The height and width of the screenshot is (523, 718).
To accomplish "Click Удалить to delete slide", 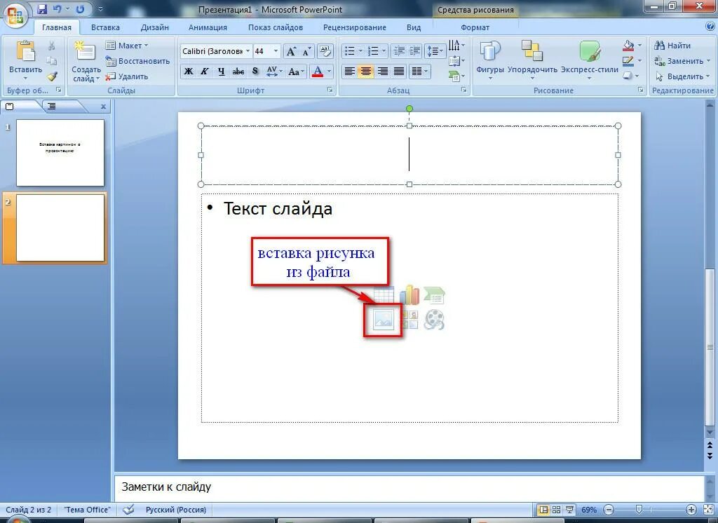I will click(x=127, y=76).
